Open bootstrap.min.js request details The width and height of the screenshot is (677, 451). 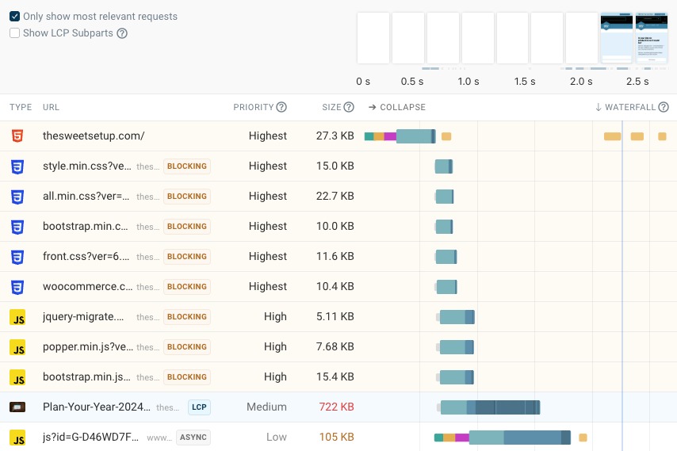(86, 376)
